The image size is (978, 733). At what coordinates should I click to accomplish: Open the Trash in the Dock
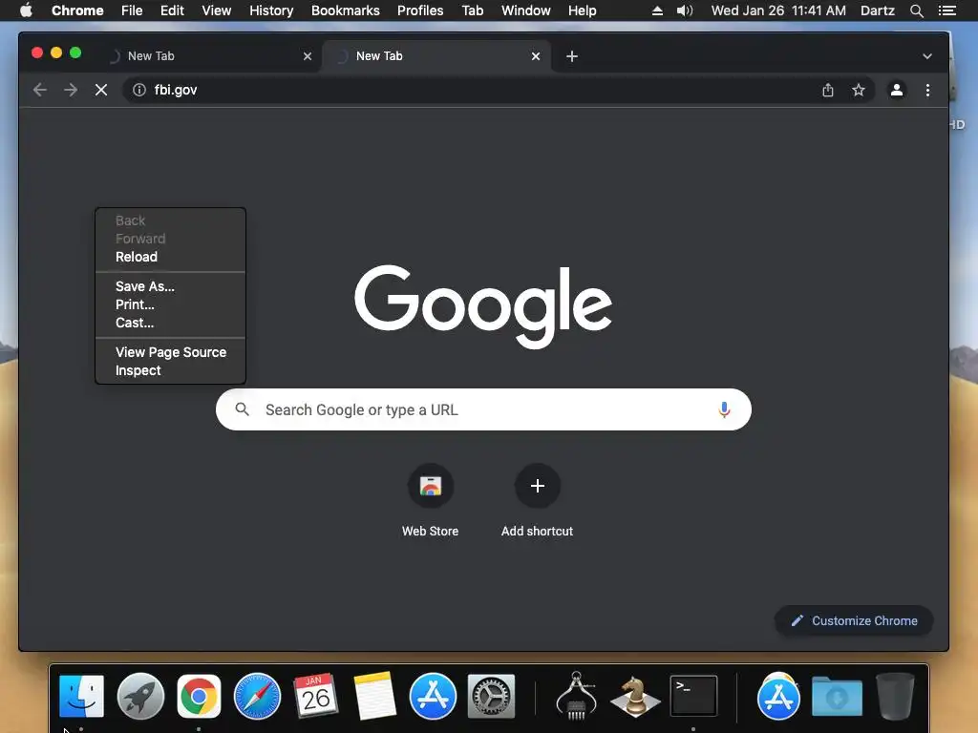pos(896,696)
